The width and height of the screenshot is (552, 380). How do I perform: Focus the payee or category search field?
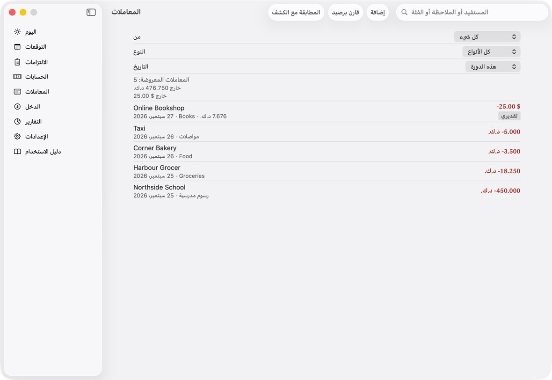(x=472, y=12)
